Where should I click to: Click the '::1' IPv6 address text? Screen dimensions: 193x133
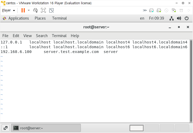point(4,47)
